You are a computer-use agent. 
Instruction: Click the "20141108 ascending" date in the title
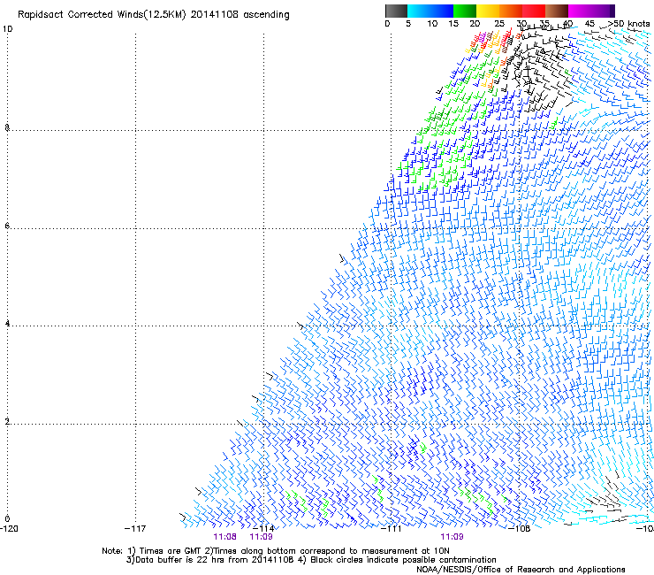[240, 15]
